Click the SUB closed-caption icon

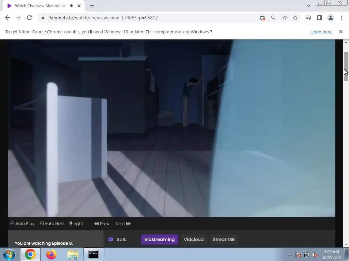(x=111, y=239)
